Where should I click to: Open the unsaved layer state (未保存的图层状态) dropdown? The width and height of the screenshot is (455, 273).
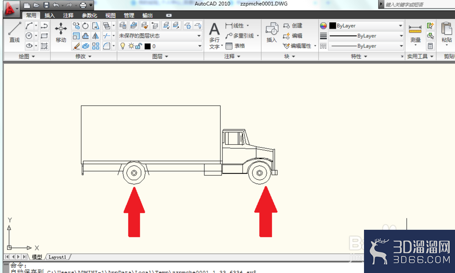[x=160, y=36]
